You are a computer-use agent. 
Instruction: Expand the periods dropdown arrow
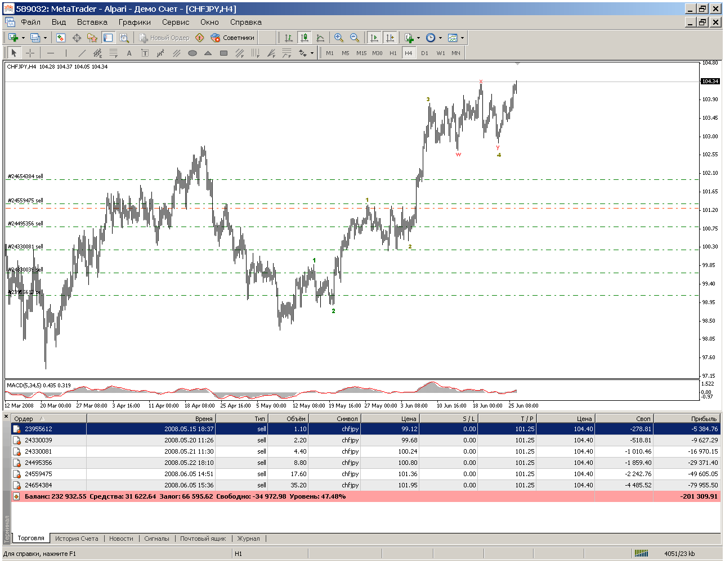coord(440,38)
